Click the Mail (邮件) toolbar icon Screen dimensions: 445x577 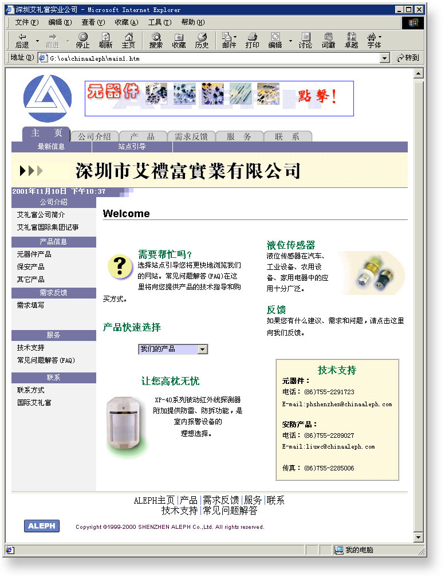229,40
